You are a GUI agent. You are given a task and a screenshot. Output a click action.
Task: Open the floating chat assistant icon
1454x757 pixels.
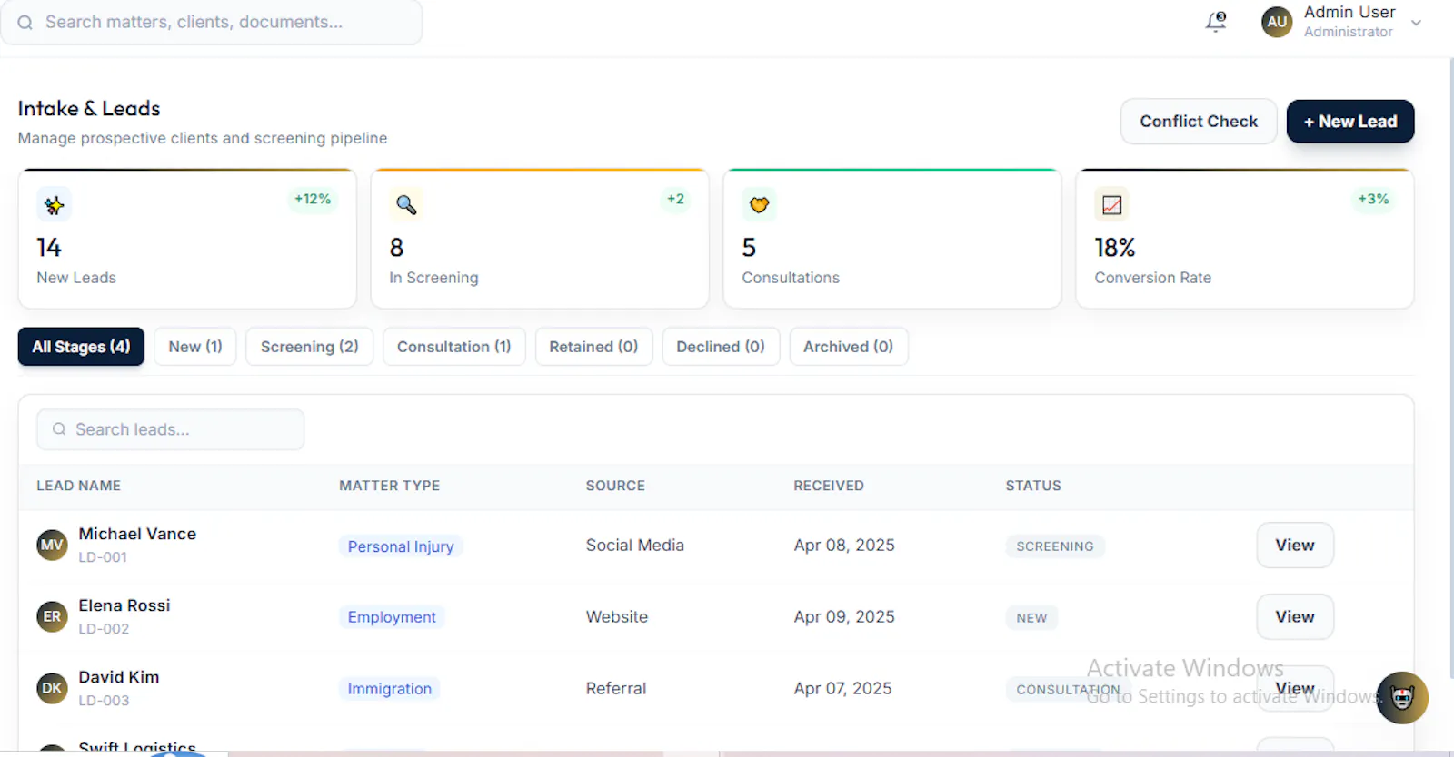[1402, 697]
